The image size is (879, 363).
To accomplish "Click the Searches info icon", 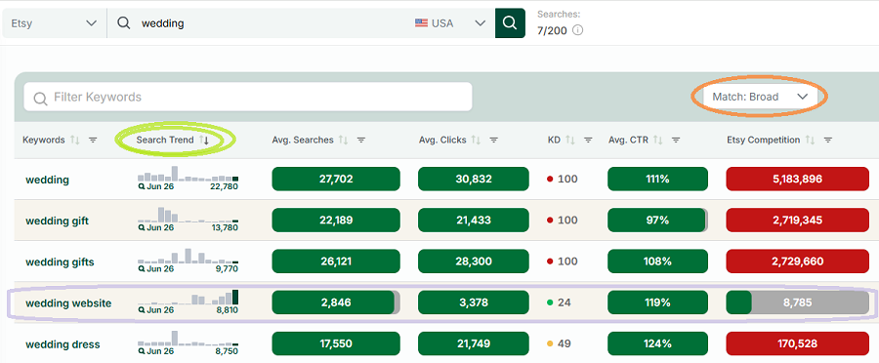I will 578,31.
